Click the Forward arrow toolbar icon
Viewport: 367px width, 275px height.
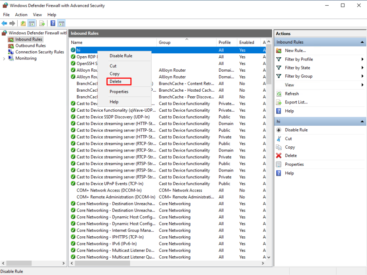pyautogui.click(x=12, y=23)
